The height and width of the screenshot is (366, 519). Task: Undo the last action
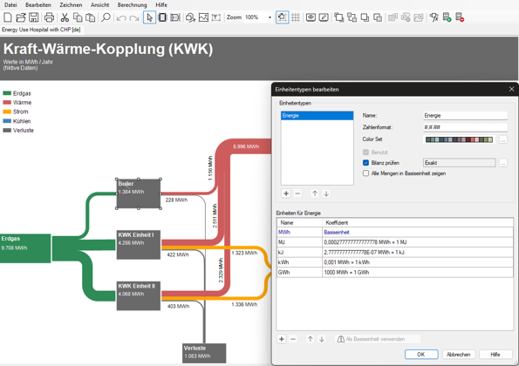(x=121, y=17)
